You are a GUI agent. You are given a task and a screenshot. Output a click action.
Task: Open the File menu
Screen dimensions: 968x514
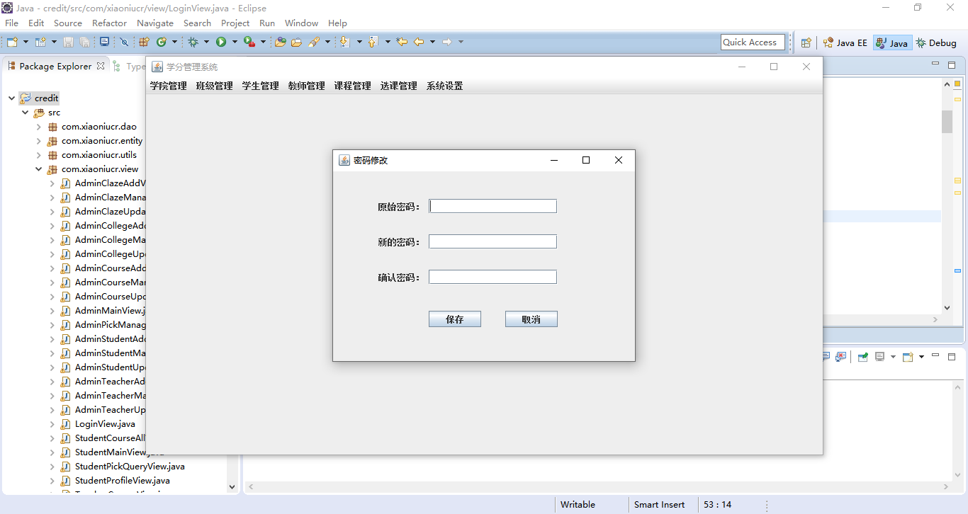tap(12, 23)
